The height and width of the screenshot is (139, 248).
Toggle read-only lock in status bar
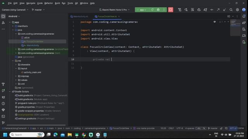tap(221, 128)
